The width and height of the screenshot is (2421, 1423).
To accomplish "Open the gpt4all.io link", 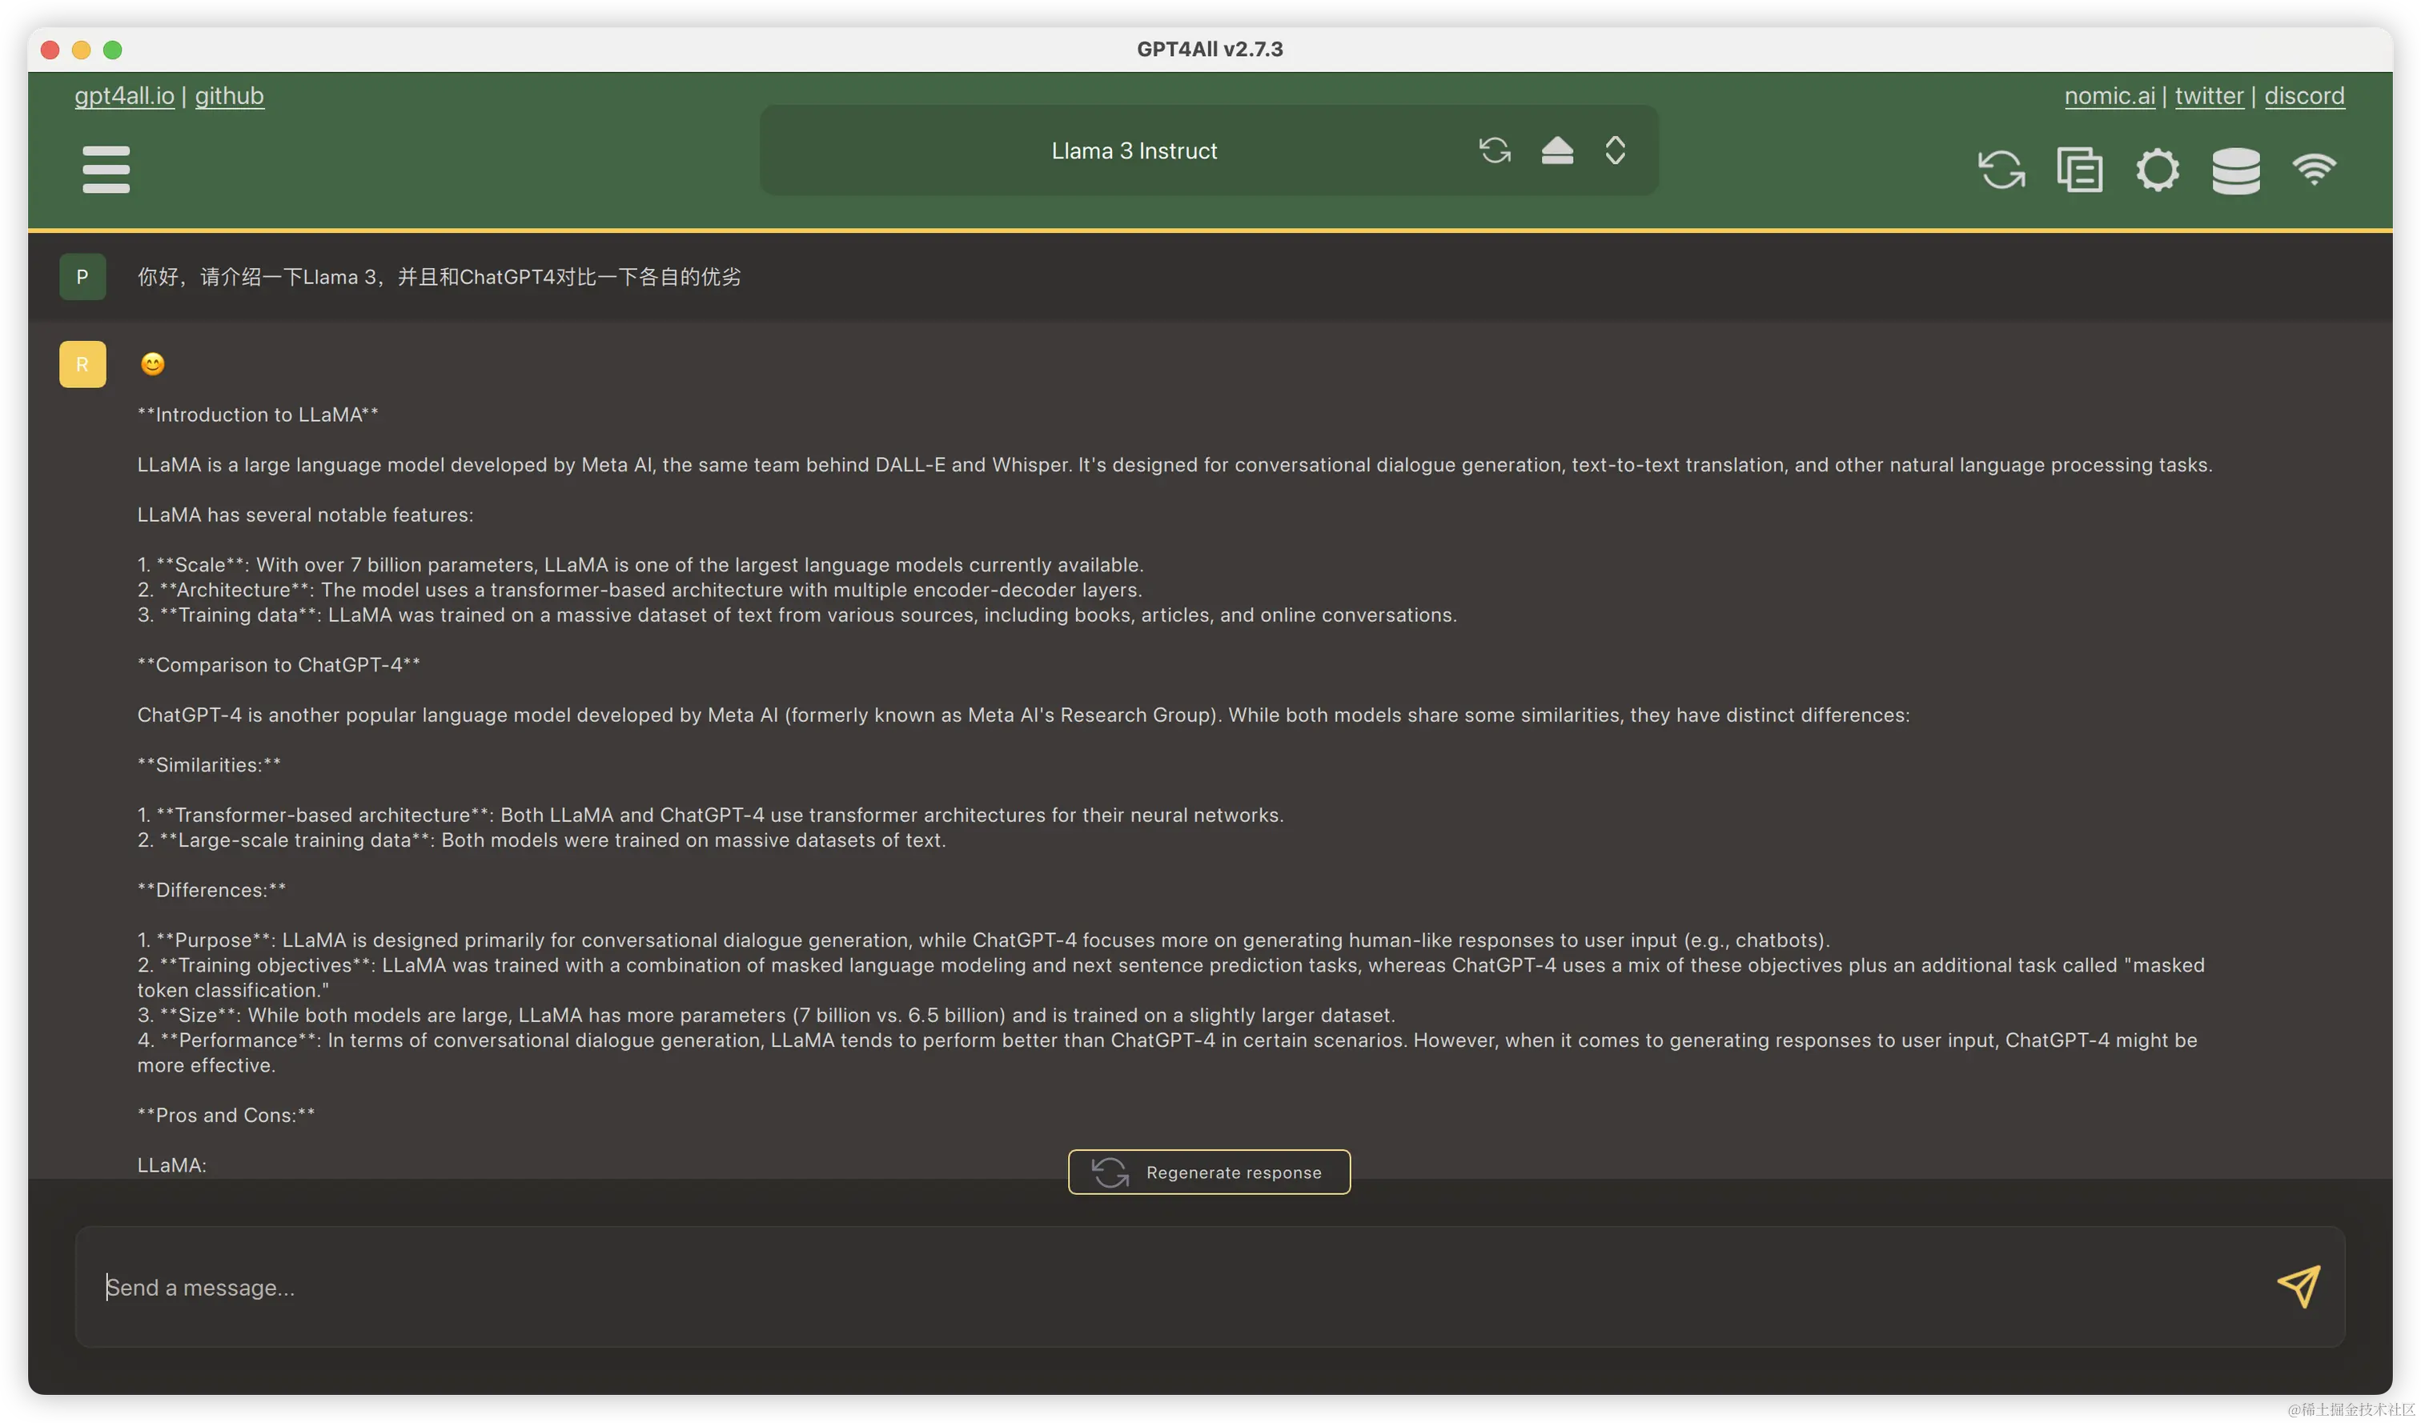I will tap(125, 96).
